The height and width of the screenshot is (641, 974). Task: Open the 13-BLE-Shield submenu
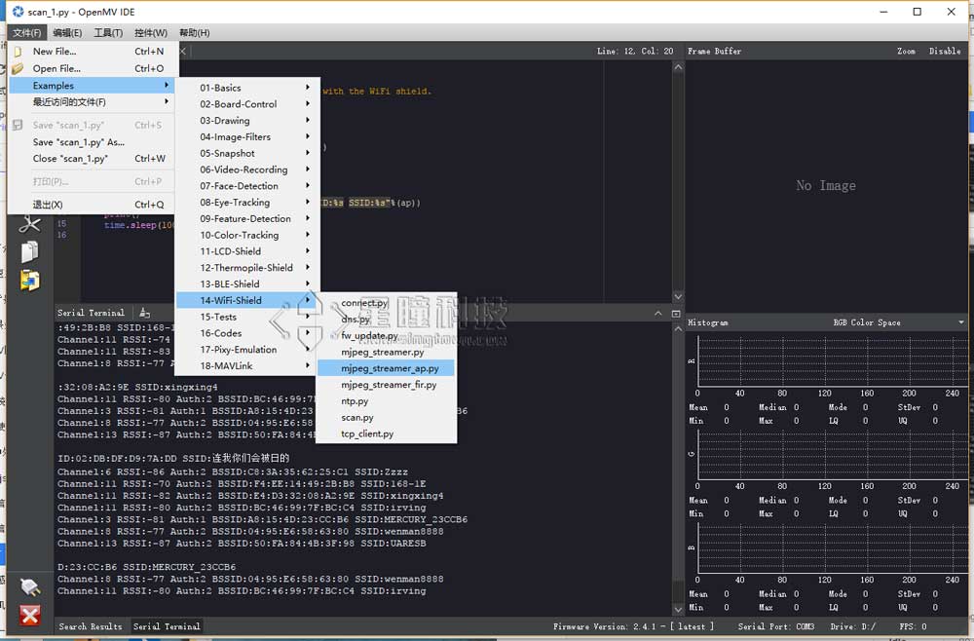[247, 283]
